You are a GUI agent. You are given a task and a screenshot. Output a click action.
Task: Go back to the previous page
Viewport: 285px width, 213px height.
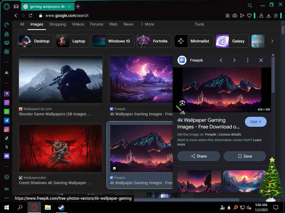16,16
